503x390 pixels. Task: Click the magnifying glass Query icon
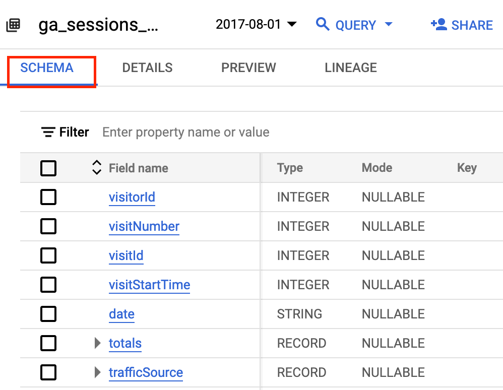pos(323,24)
